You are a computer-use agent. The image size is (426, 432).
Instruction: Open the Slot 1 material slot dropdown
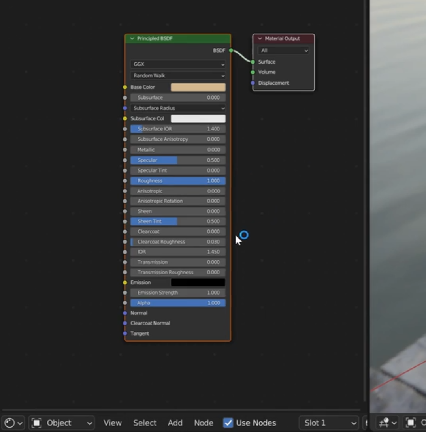pos(329,423)
